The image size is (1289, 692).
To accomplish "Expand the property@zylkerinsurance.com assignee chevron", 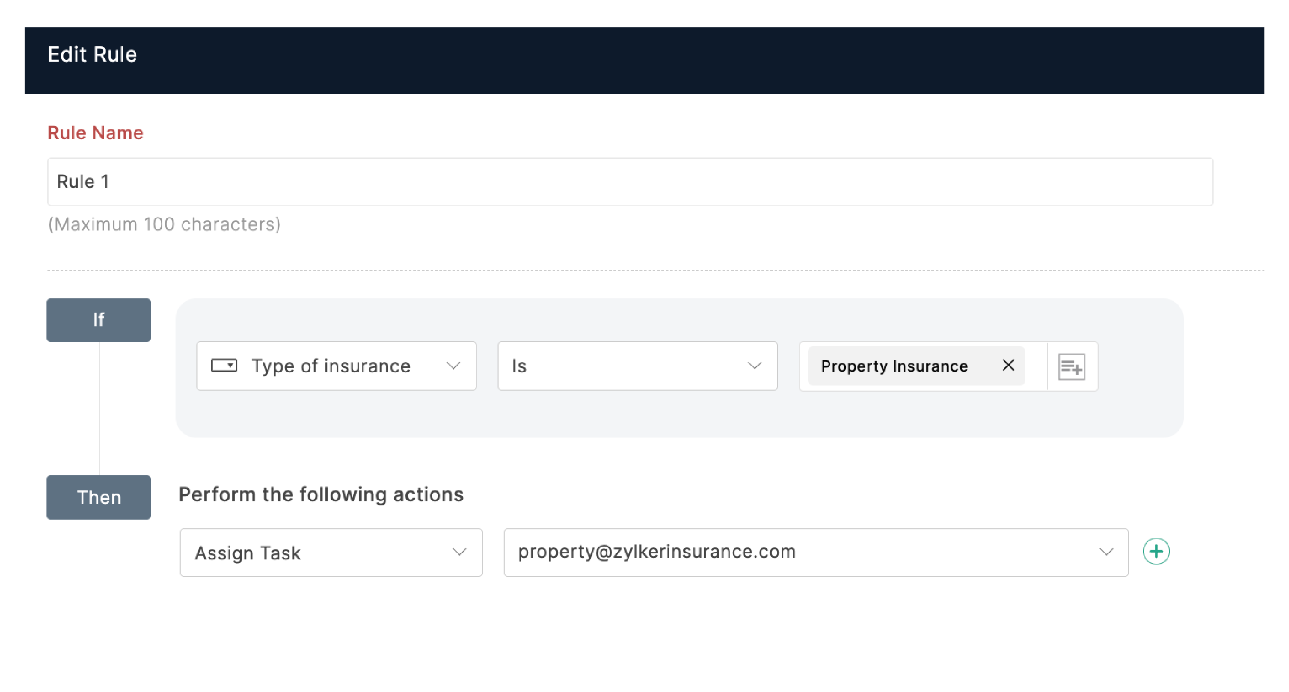I will (x=1106, y=552).
